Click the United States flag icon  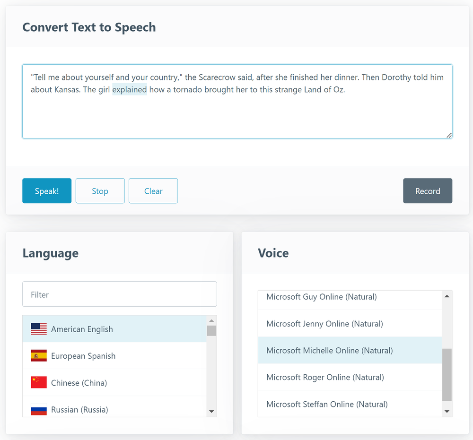(x=39, y=329)
